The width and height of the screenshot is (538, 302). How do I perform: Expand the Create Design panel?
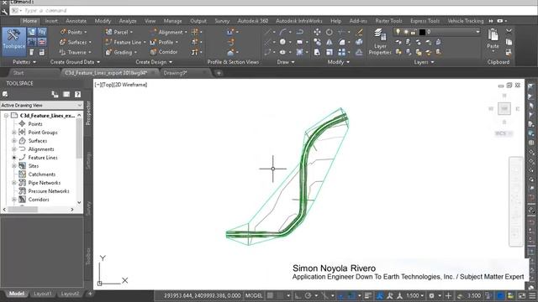154,62
